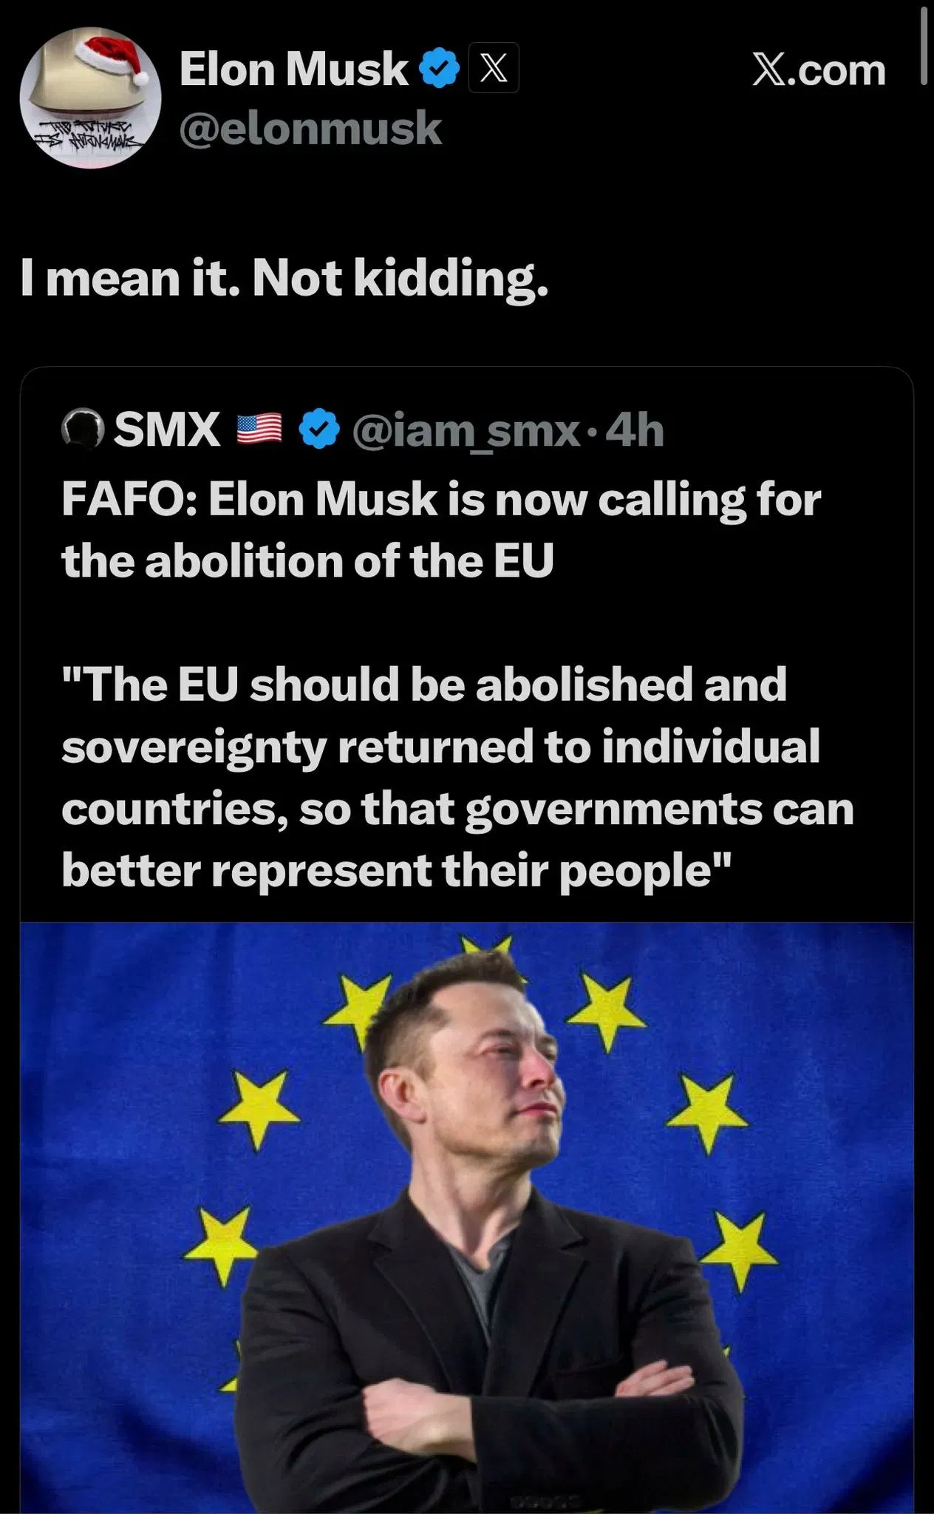Click the X.com watermark logo
Viewport: 934px width, 1514px height.
(819, 70)
